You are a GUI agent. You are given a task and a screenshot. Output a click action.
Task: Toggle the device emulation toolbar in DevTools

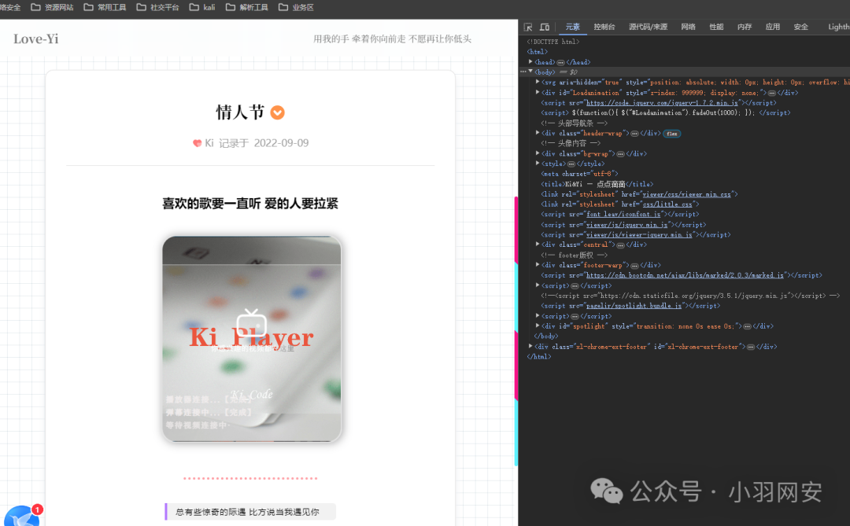click(545, 26)
